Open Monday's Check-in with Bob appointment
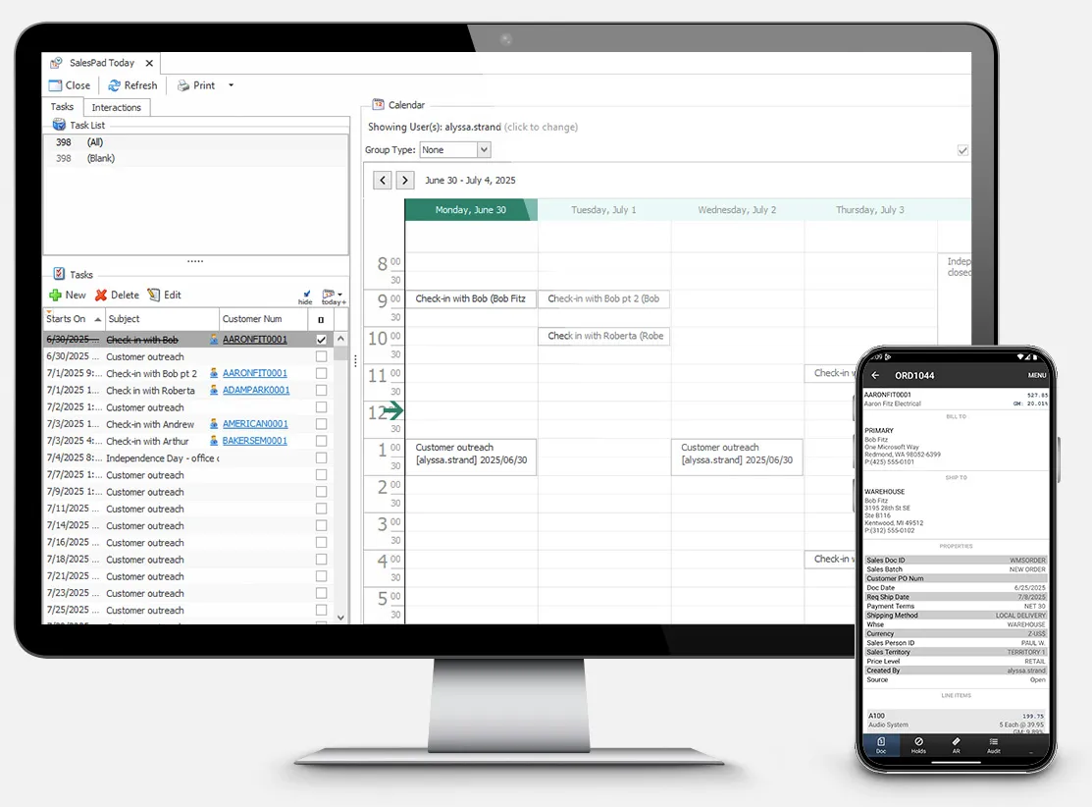The width and height of the screenshot is (1092, 807). (471, 299)
